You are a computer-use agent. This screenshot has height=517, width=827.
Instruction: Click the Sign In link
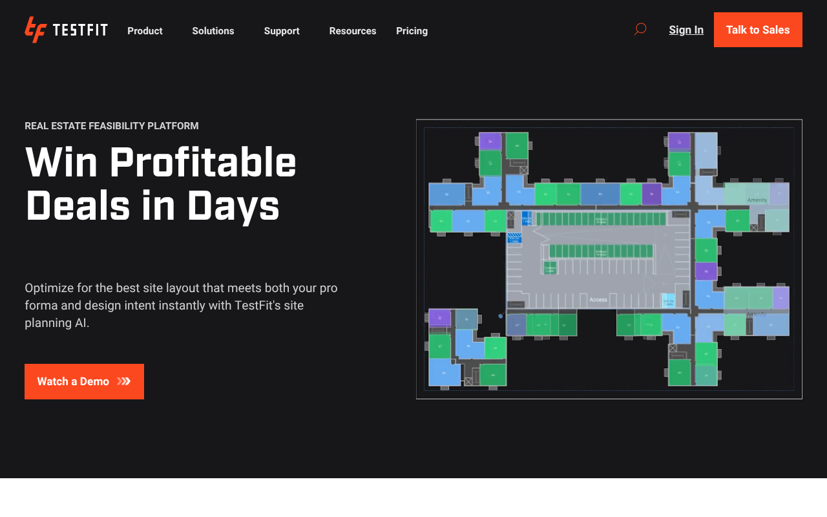(x=686, y=30)
